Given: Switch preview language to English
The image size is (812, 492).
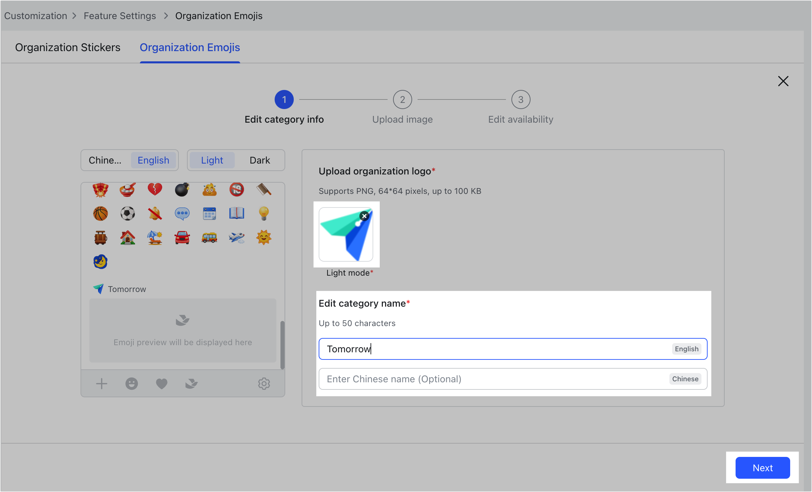Looking at the screenshot, I should [x=153, y=160].
